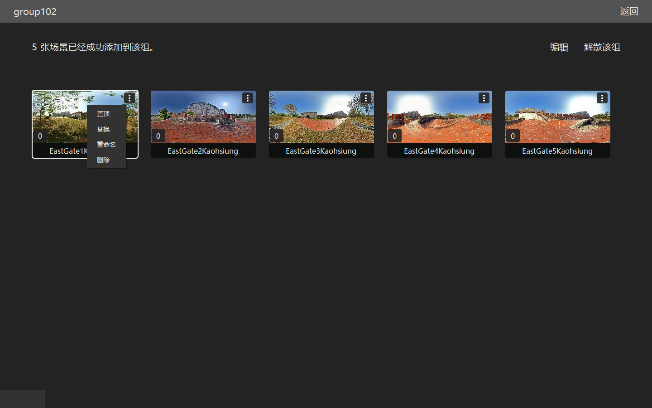Click the 0 counter badge on the first scene
The image size is (652, 408).
40,136
